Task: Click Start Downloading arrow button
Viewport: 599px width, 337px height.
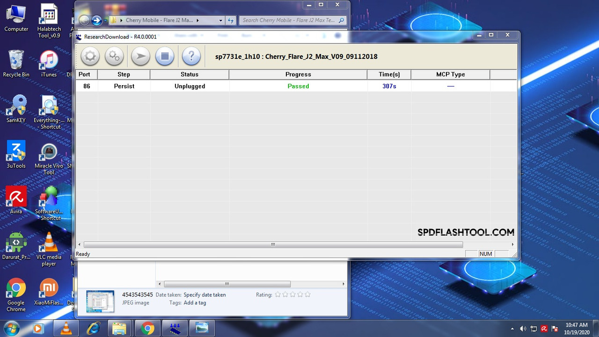Action: [x=140, y=57]
